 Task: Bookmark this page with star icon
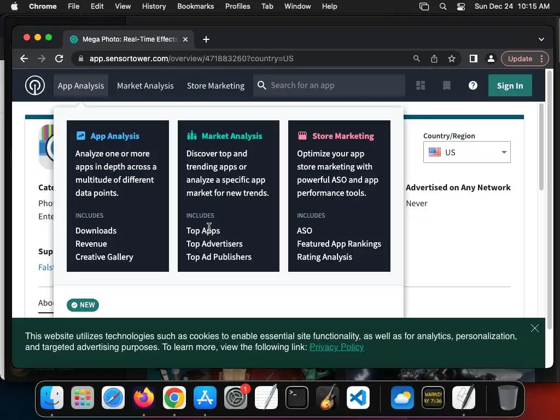(x=452, y=59)
